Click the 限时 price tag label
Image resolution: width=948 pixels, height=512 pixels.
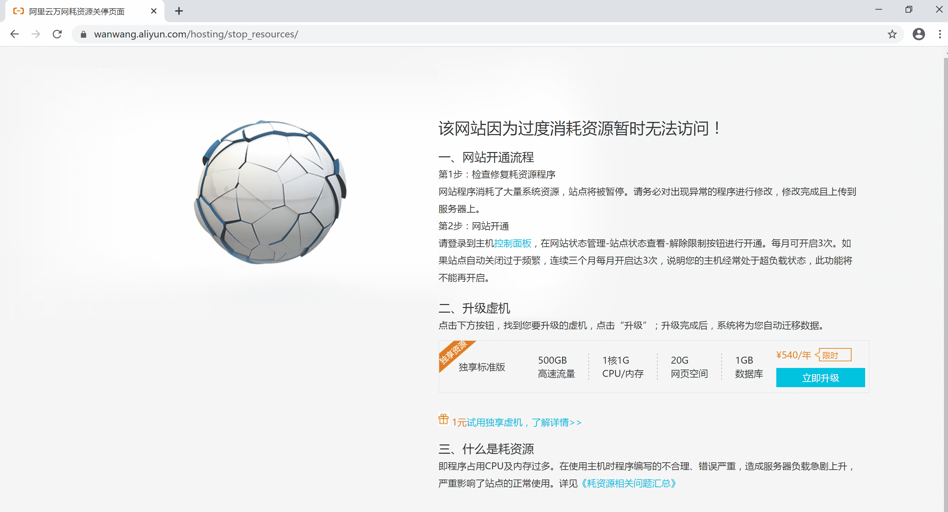pyautogui.click(x=833, y=355)
